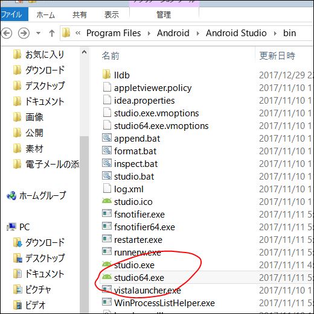Go forward with the forward arrow button

pyautogui.click(x=24, y=33)
